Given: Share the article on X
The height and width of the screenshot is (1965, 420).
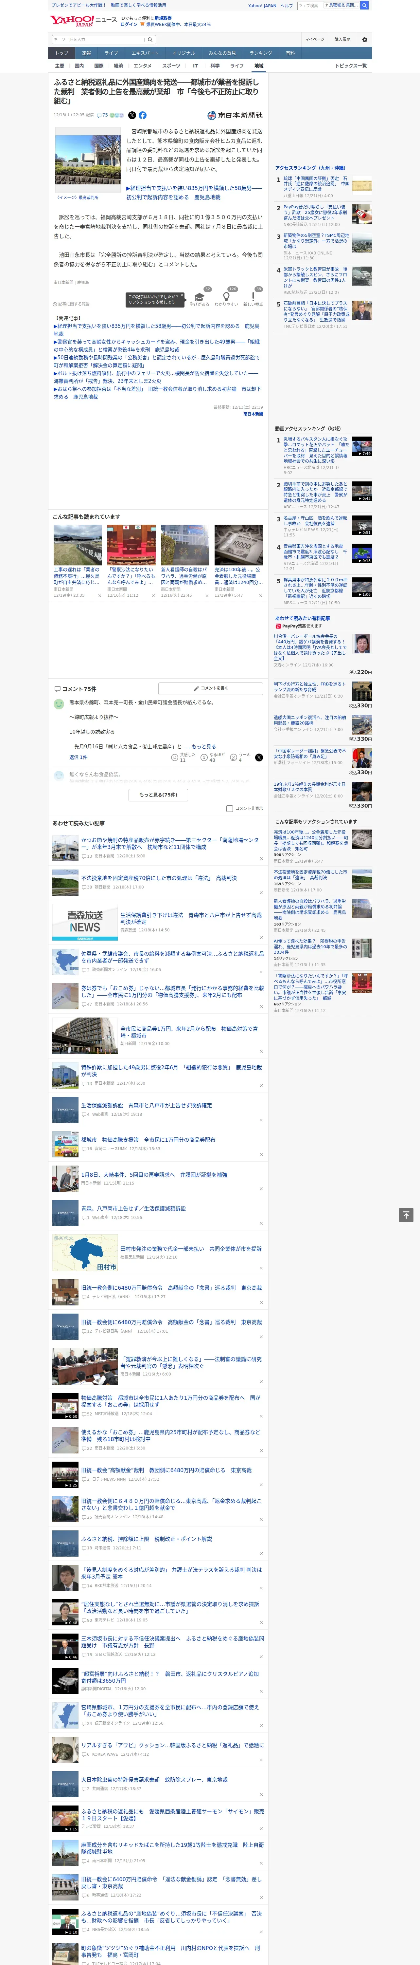Looking at the screenshot, I should tap(132, 115).
